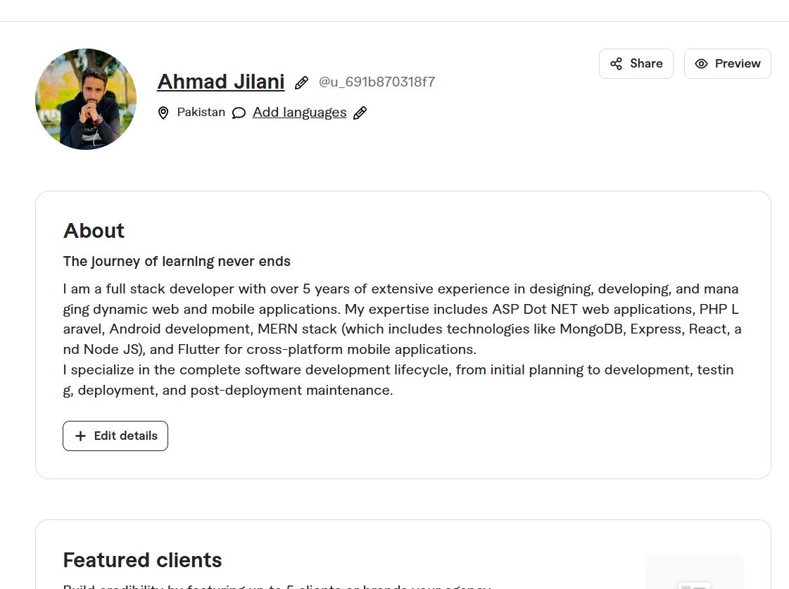Click the speech bubble languages icon

click(239, 113)
